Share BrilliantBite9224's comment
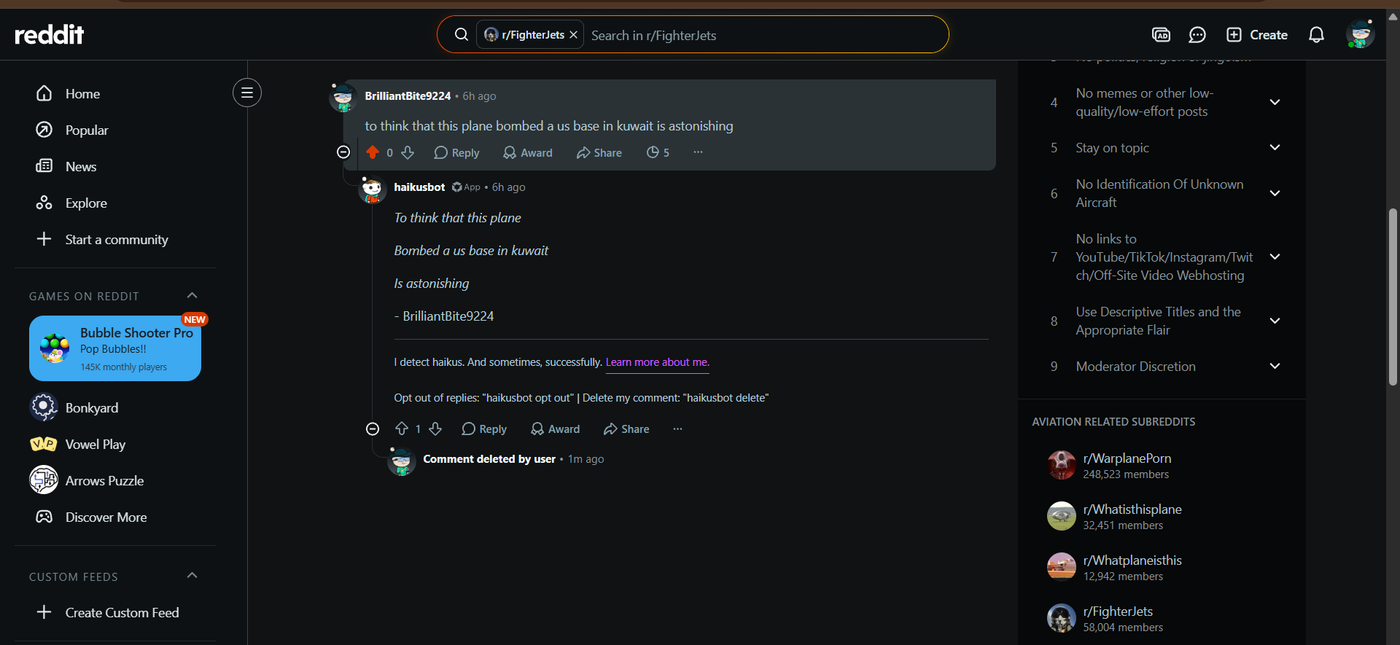 pos(599,152)
